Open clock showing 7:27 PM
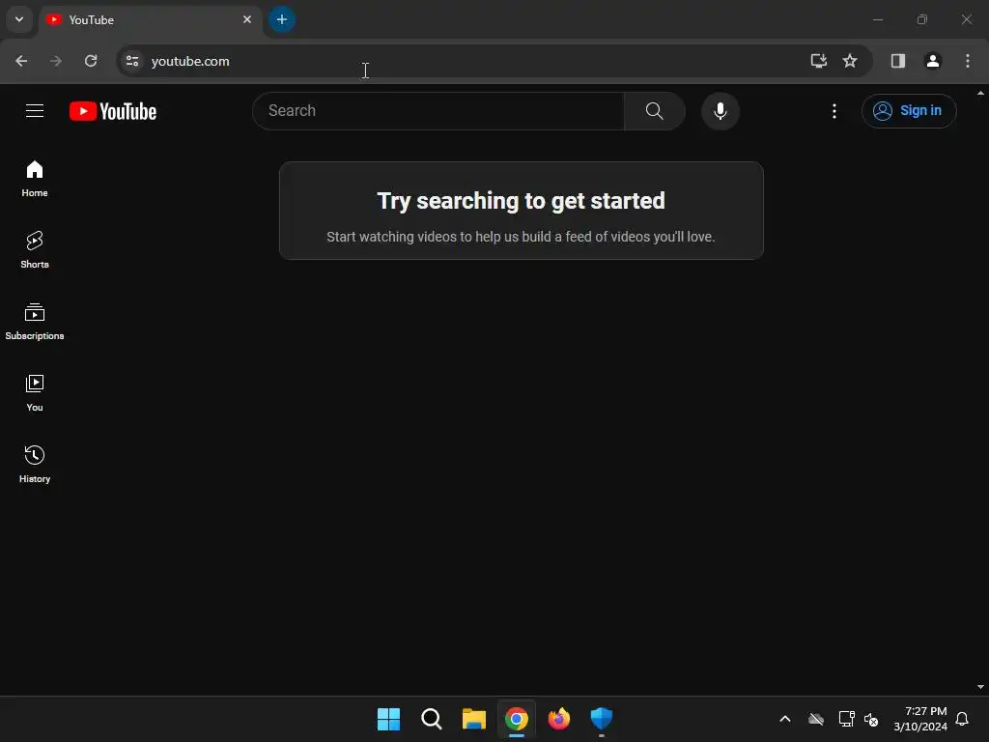The height and width of the screenshot is (742, 989). click(x=920, y=719)
